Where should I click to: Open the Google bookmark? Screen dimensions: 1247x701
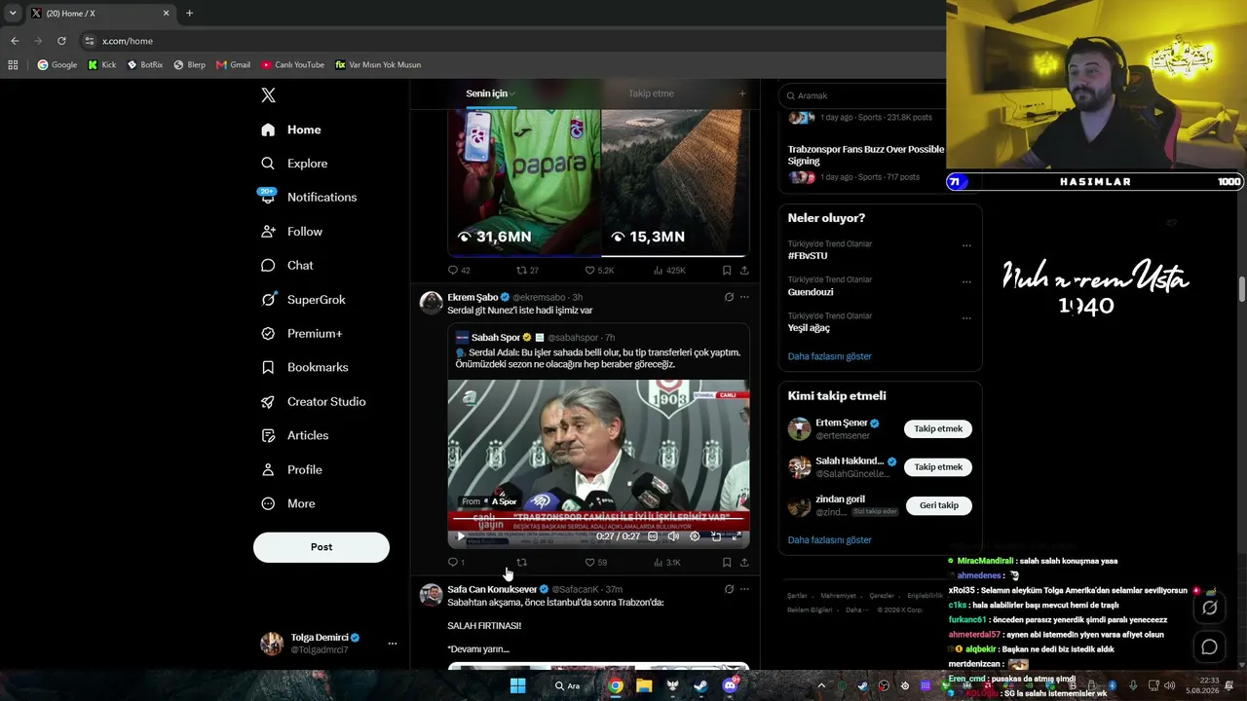[57, 65]
